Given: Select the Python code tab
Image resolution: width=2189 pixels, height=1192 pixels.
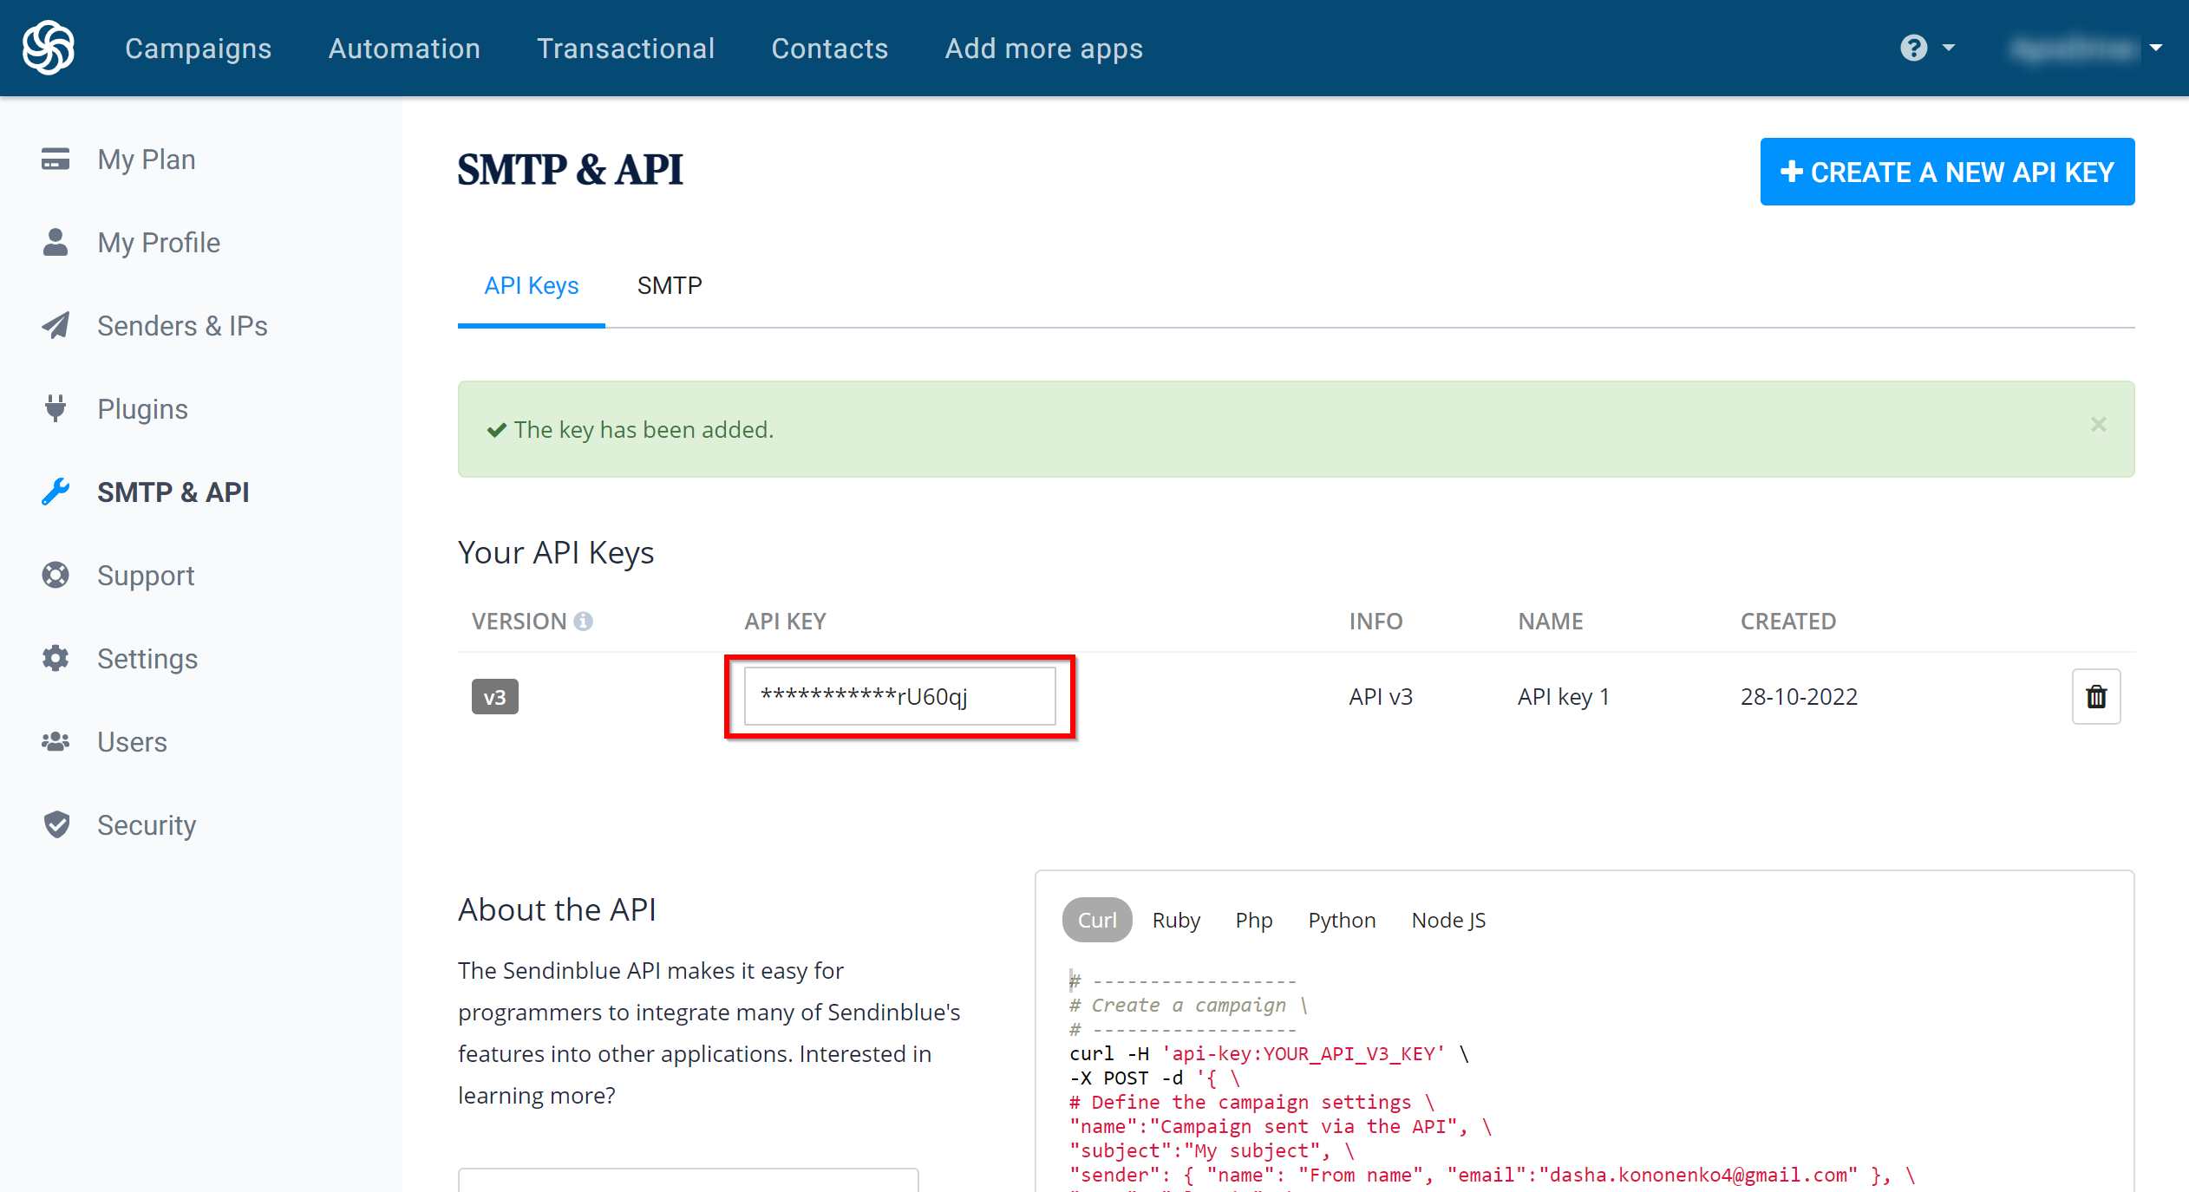Looking at the screenshot, I should 1342,920.
